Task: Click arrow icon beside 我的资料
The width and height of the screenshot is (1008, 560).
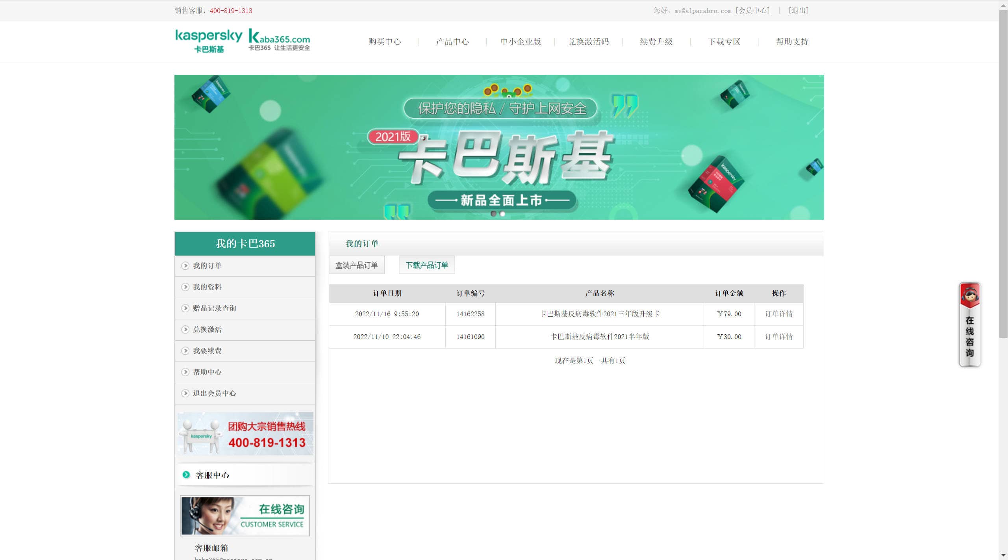Action: click(185, 287)
